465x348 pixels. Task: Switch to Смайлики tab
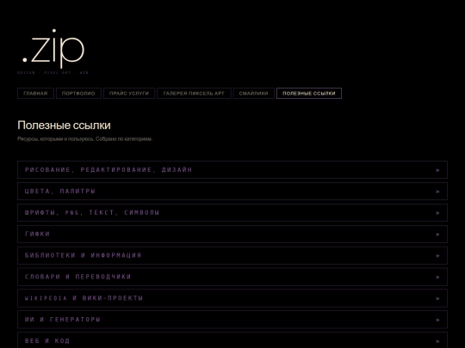click(x=253, y=93)
